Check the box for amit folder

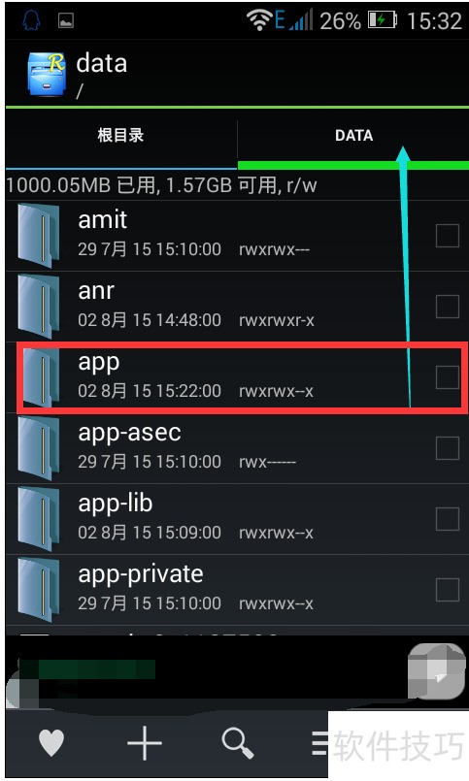pyautogui.click(x=447, y=236)
